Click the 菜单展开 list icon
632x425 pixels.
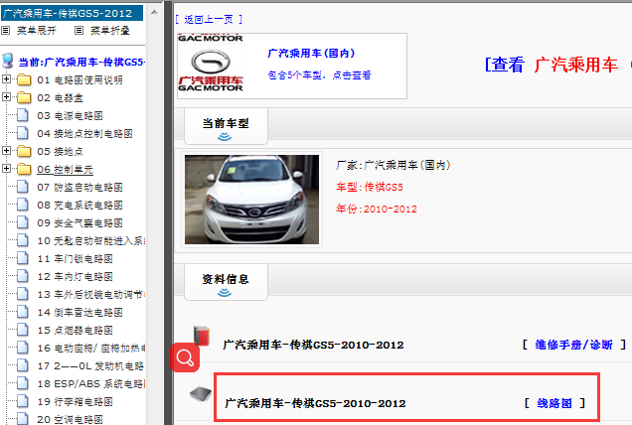pos(6,30)
